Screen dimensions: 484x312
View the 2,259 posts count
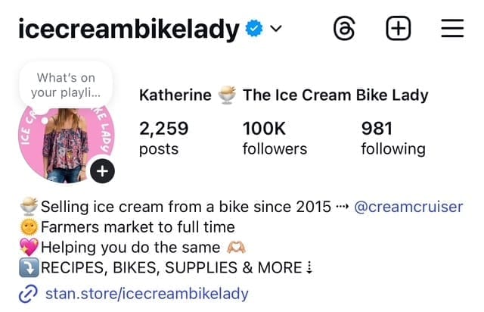(x=164, y=138)
